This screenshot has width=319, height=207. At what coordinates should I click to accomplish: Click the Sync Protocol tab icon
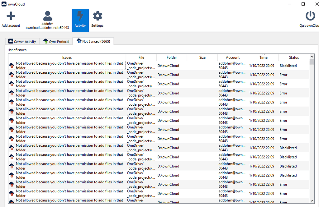click(46, 41)
